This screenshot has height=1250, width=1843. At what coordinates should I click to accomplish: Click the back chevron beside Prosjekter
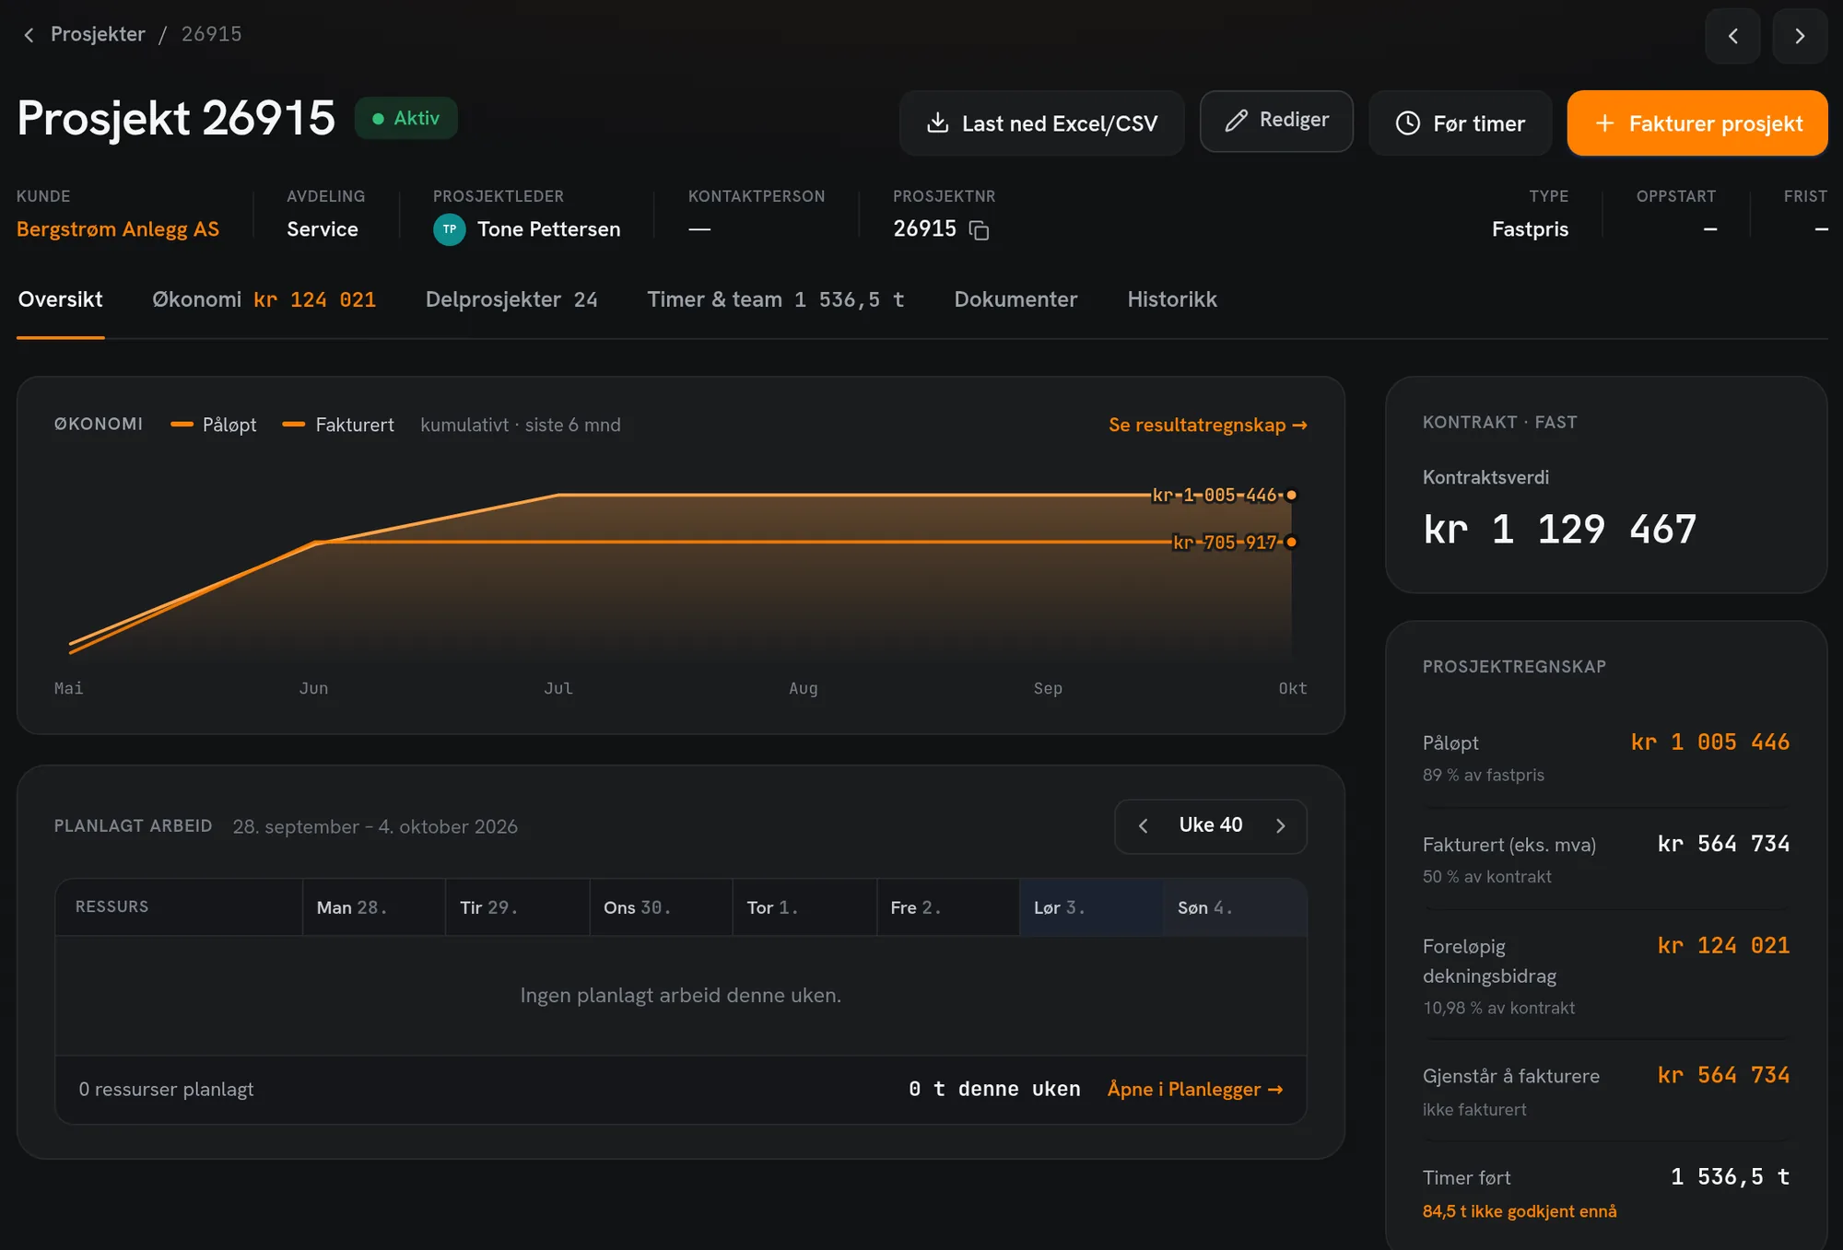[29, 35]
